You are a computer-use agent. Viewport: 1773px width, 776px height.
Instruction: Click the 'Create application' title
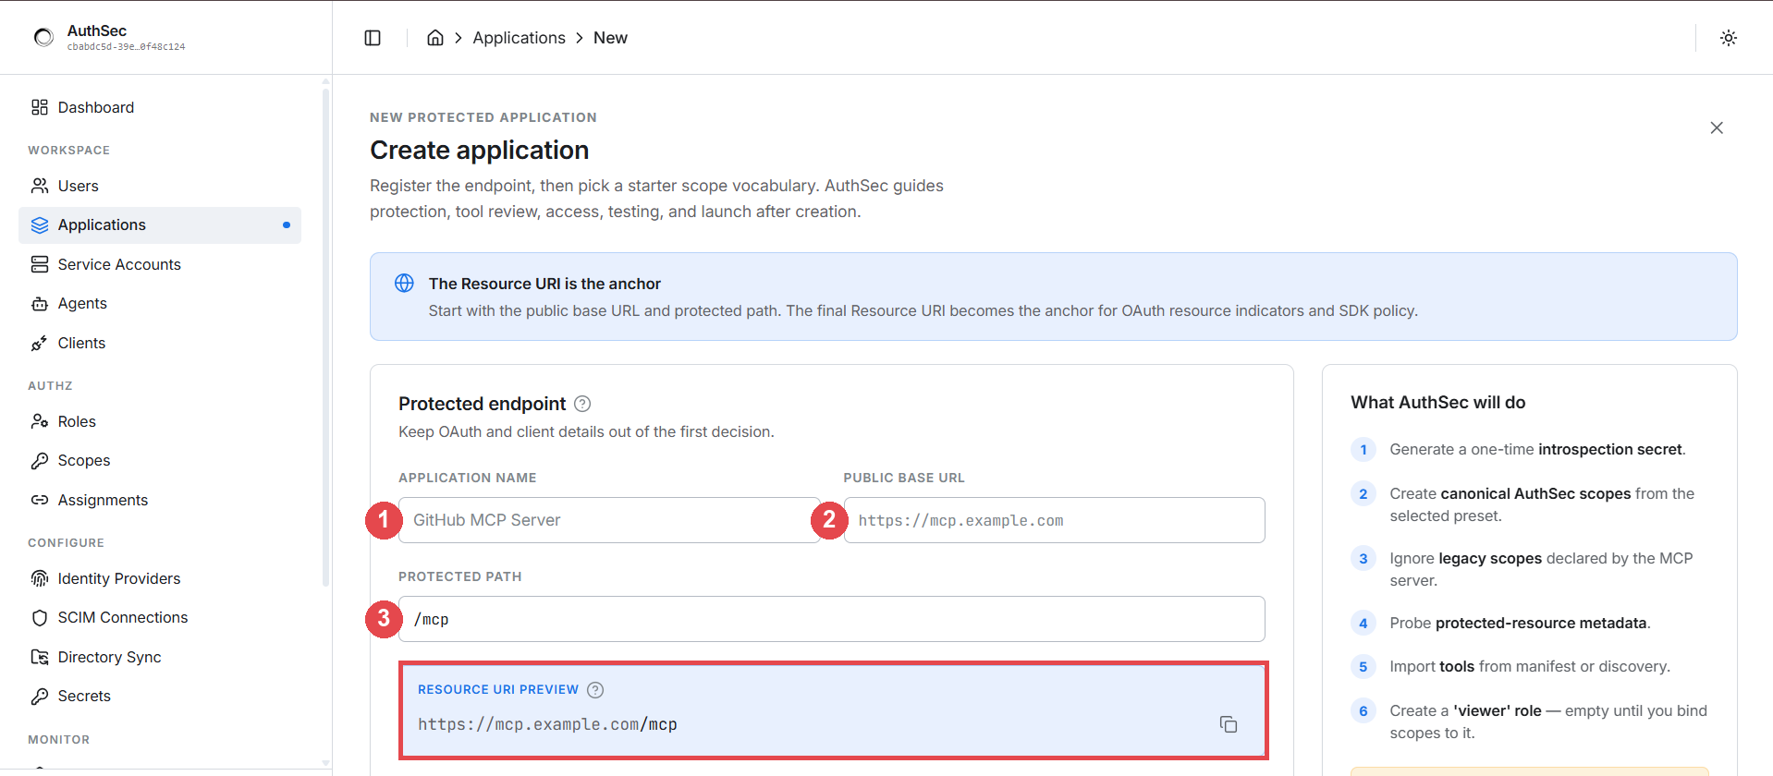point(479,150)
